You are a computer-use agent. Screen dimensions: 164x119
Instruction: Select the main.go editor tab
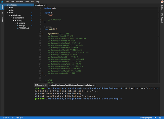(40, 5)
